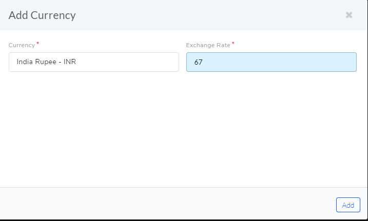
Task: Click the word Rate in field label
Action: click(223, 45)
